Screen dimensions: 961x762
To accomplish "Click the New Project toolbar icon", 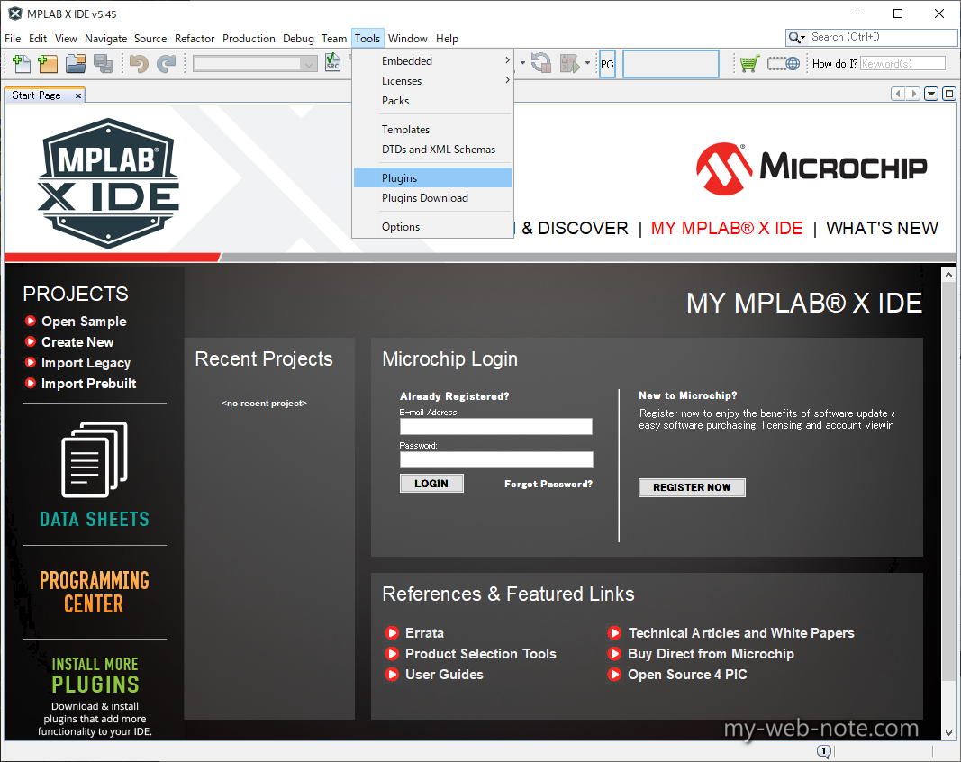I will tap(48, 64).
